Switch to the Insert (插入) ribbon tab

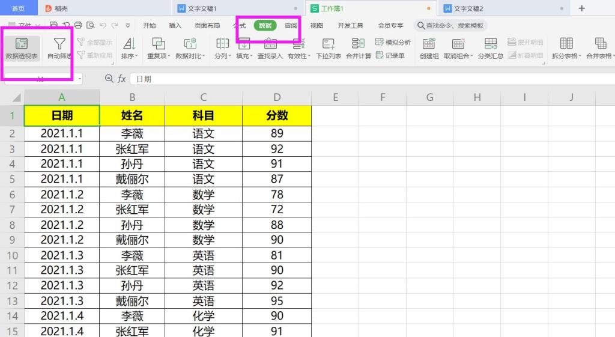click(x=175, y=25)
